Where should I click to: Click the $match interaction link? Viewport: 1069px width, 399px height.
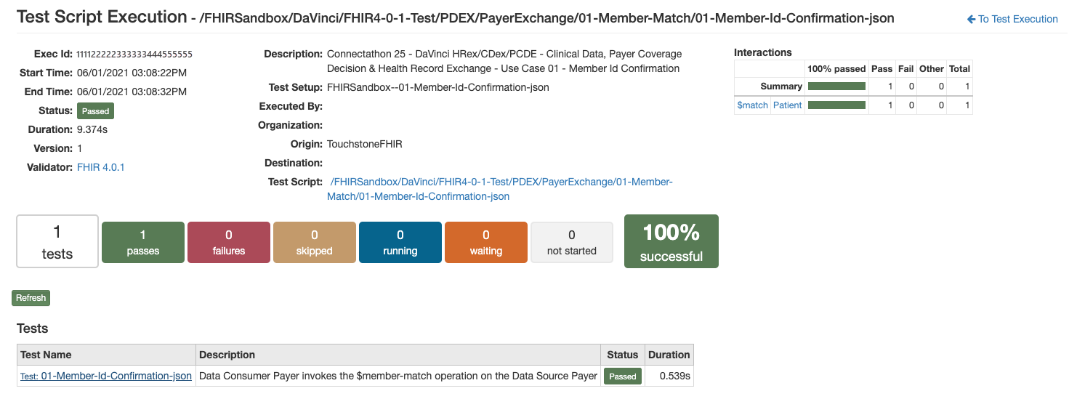[752, 105]
